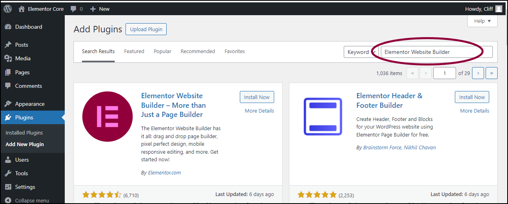The width and height of the screenshot is (508, 204).
Task: Collapse the admin sidebar menu
Action: pos(32,200)
